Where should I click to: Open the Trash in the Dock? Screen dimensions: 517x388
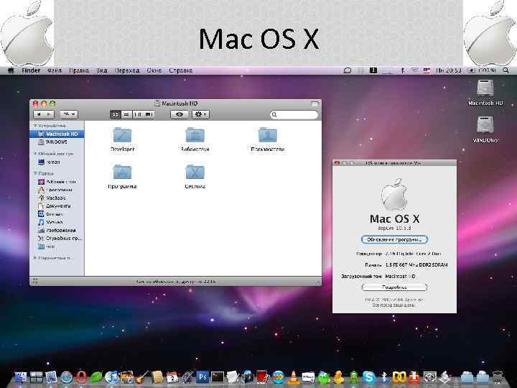tap(498, 377)
